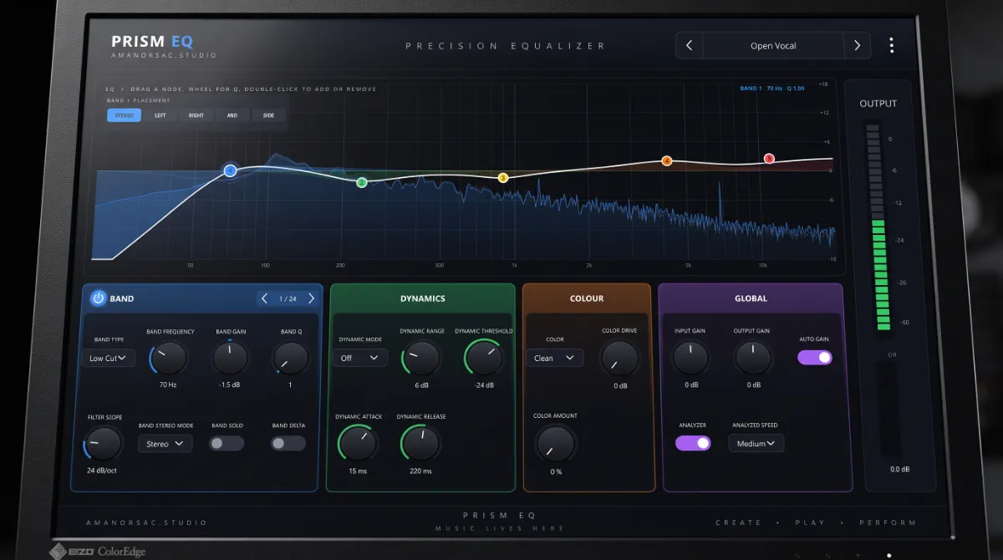
Task: Click the Dynamics panel header
Action: tap(422, 298)
